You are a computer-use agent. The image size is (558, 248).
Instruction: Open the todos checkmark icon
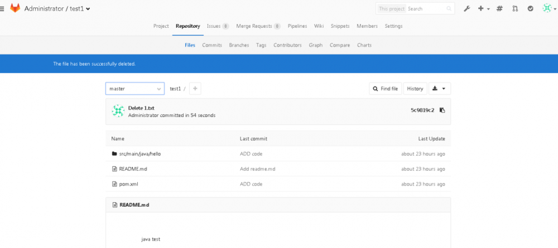(531, 9)
